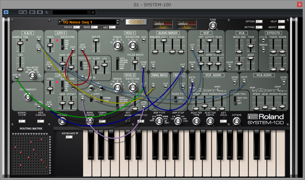Image resolution: width=305 pixels, height=180 pixels.
Task: Click the AUDIO MIXER OUT patch jack
Action: click(x=183, y=68)
